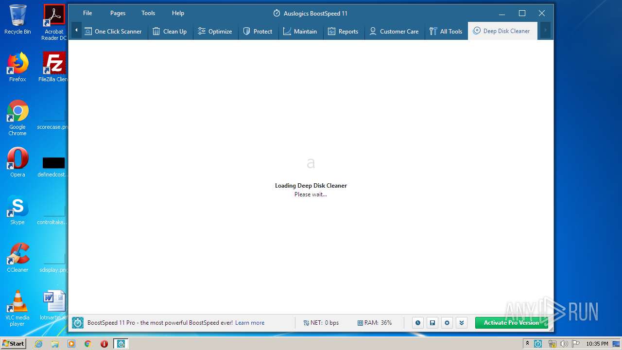Launch Google Chrome desktop shortcut
The width and height of the screenshot is (622, 350).
pyautogui.click(x=17, y=118)
